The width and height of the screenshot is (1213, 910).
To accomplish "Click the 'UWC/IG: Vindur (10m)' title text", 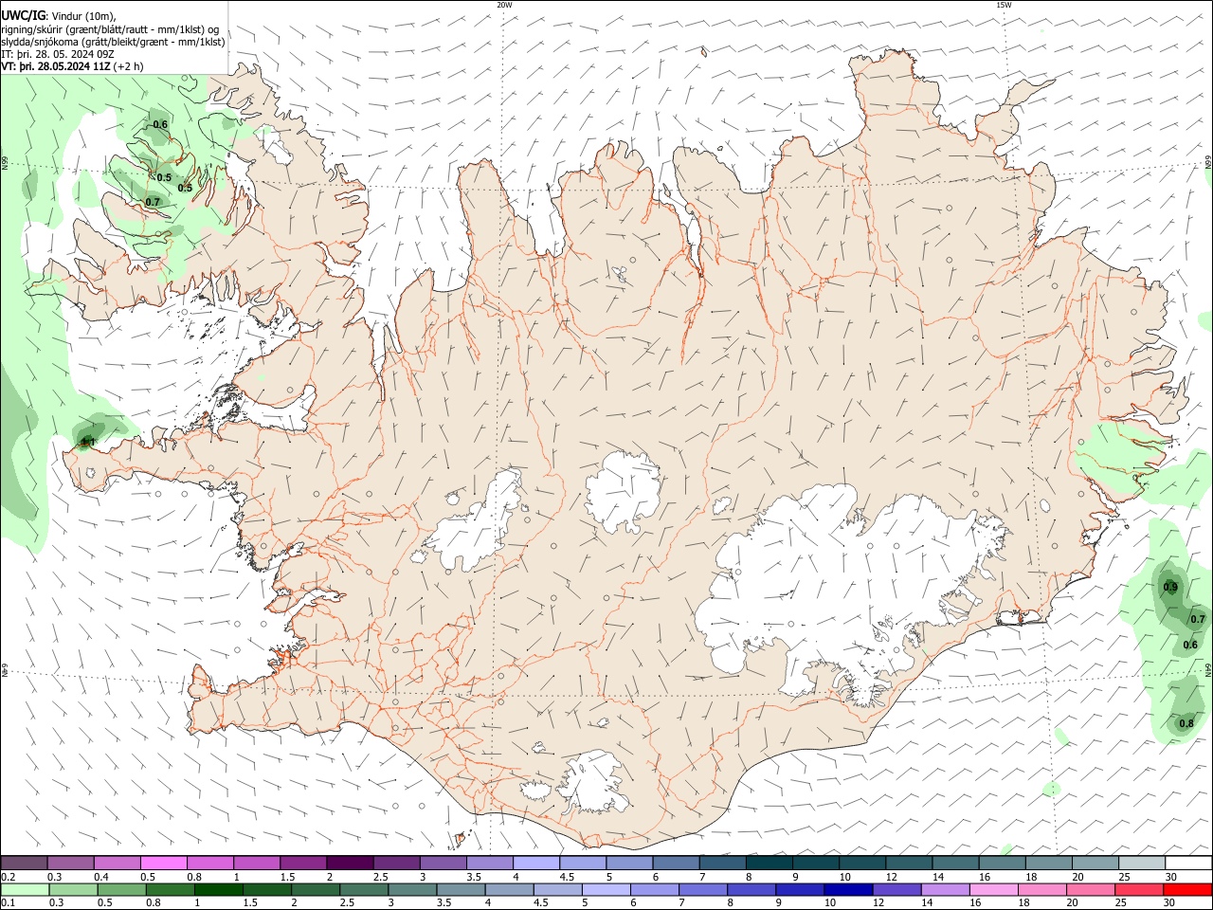I will (x=58, y=16).
